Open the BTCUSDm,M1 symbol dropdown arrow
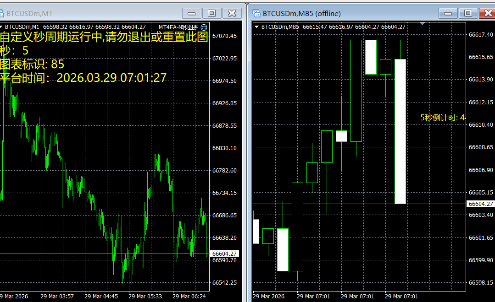Screen dimensions: 495x302 (x=2, y=27)
